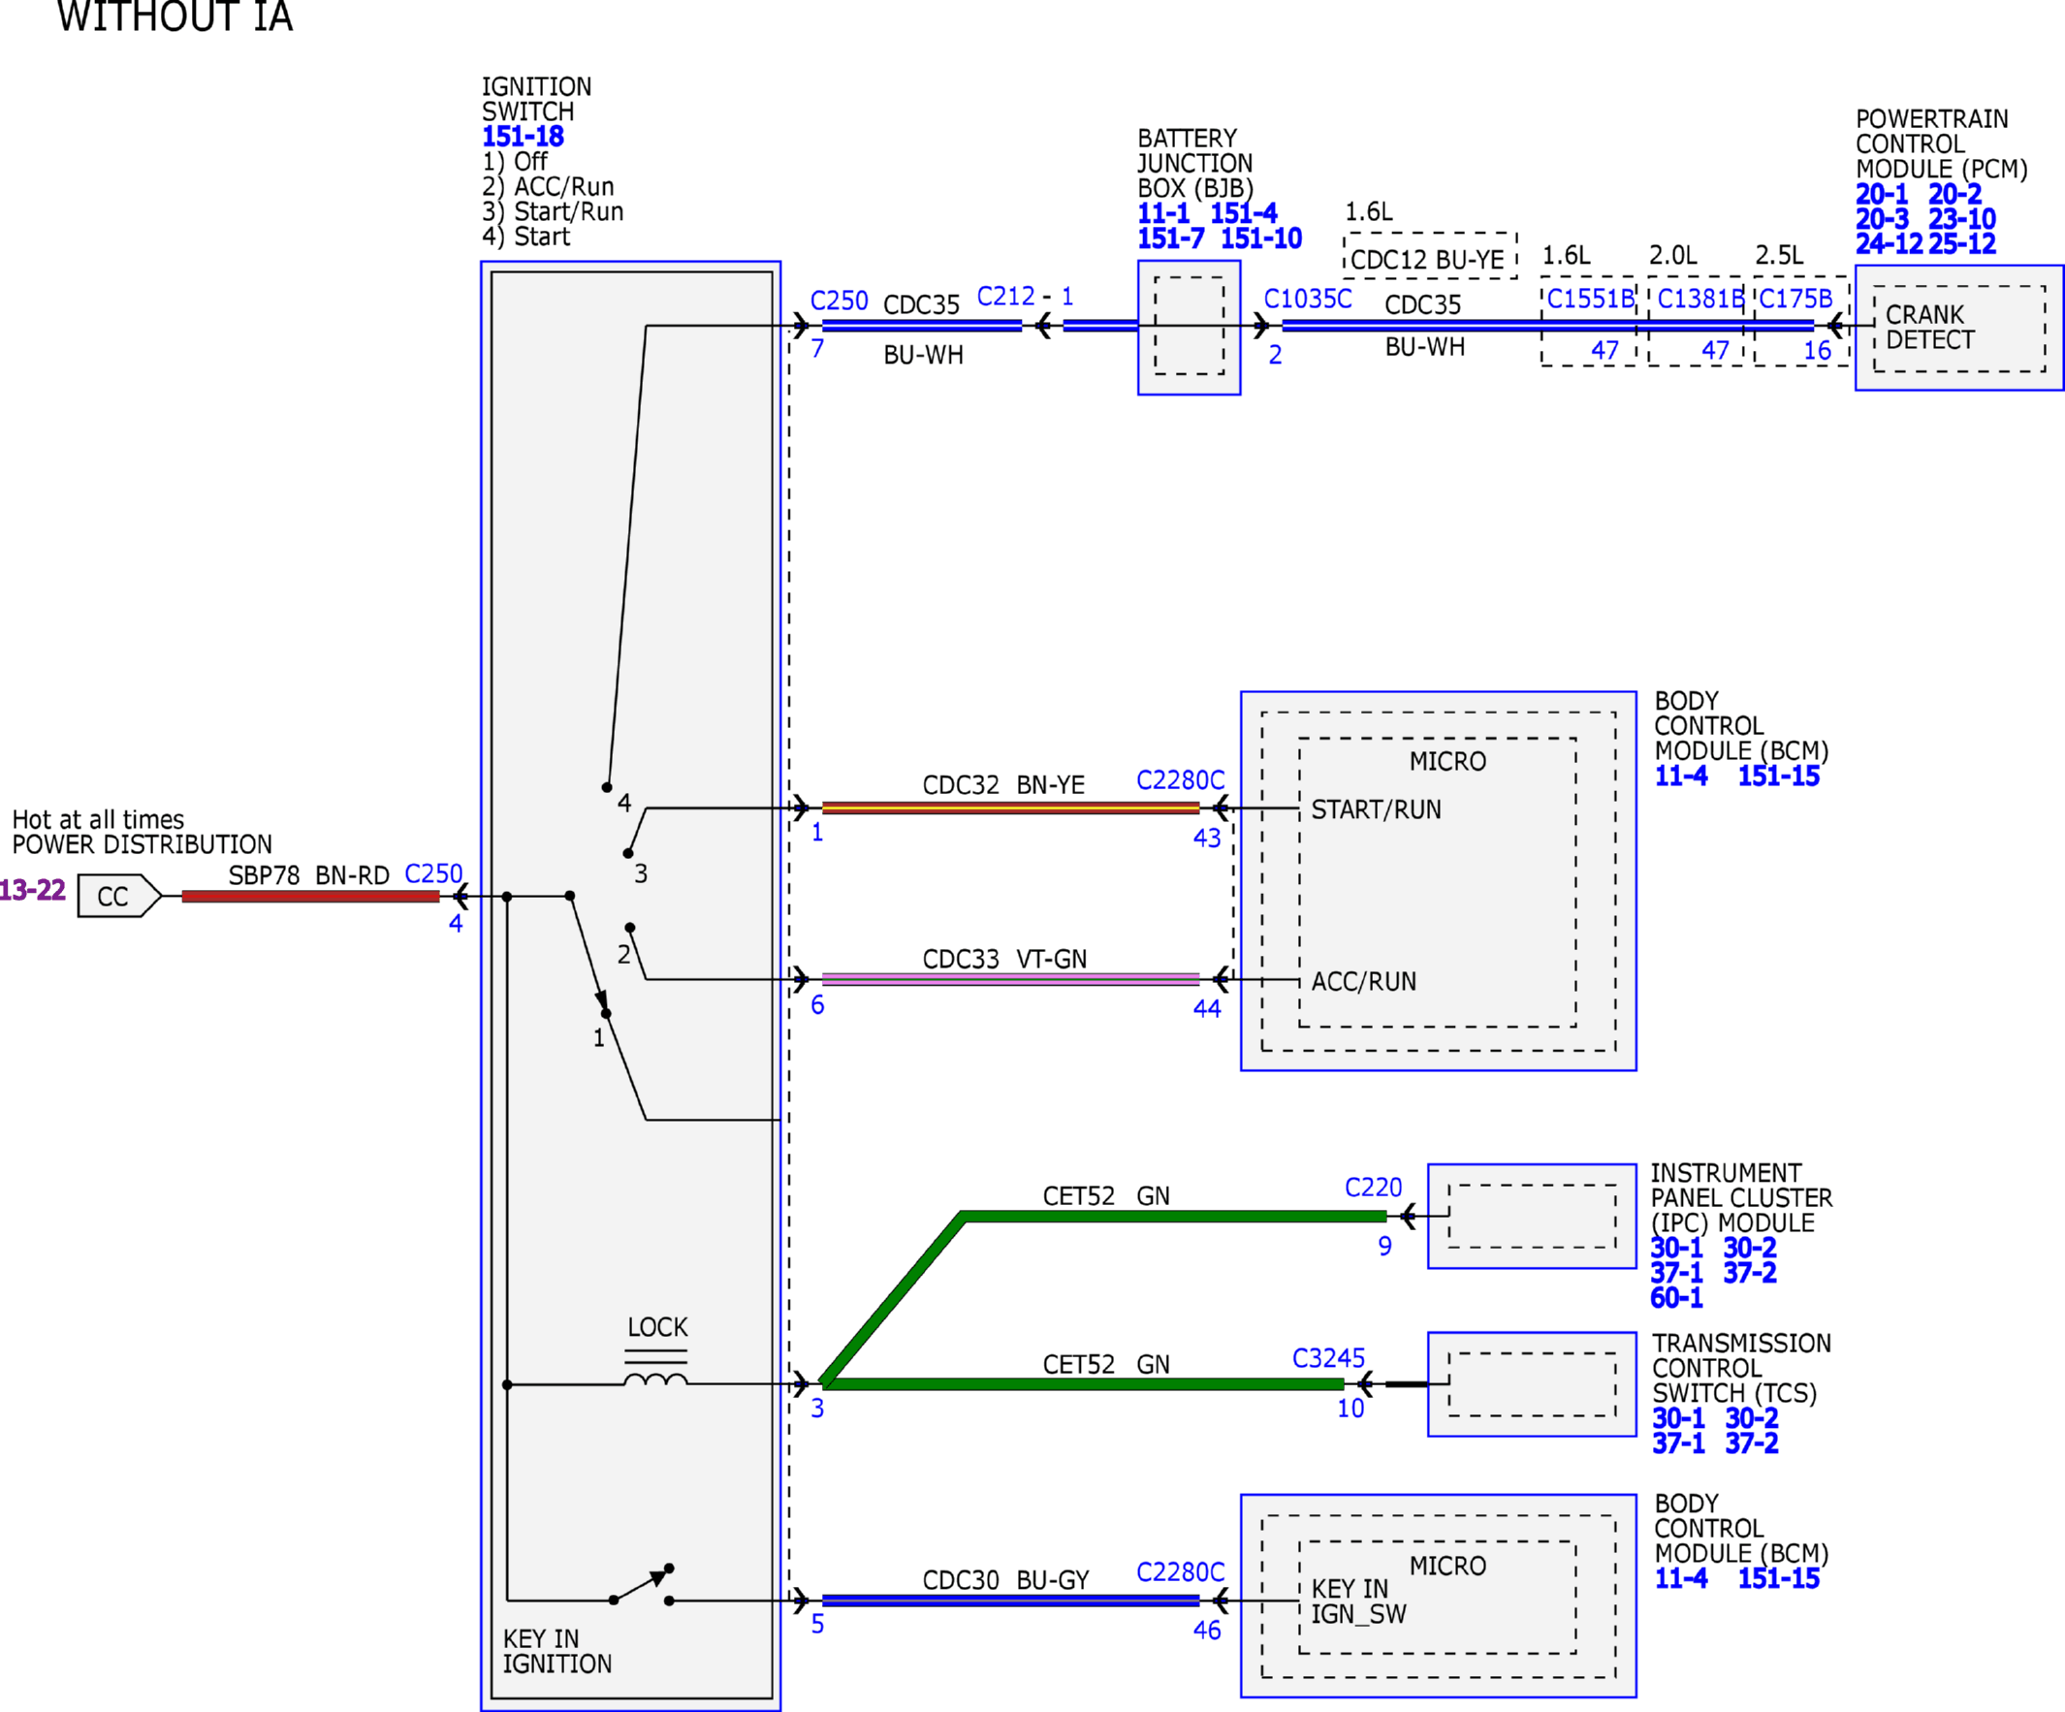Click connector label C1035C
Screen dimensions: 2065x1712
(x=1308, y=299)
